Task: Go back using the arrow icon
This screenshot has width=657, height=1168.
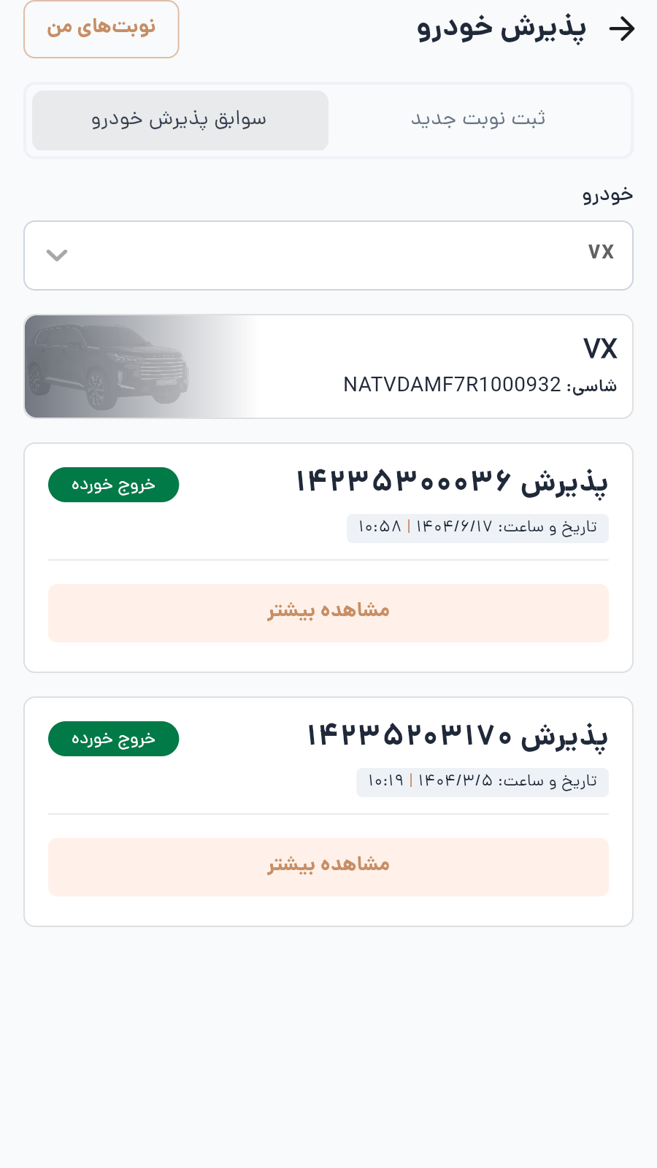Action: [x=622, y=29]
